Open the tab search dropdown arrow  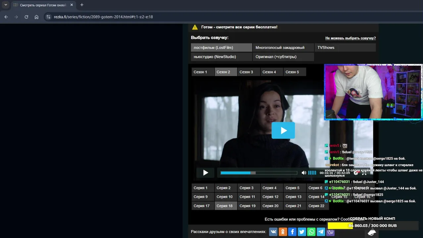6,5
